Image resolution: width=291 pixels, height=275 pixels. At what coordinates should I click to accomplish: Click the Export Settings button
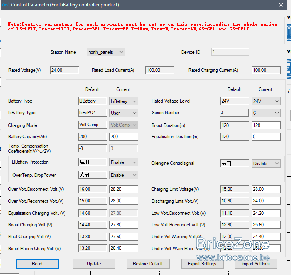[202, 264]
